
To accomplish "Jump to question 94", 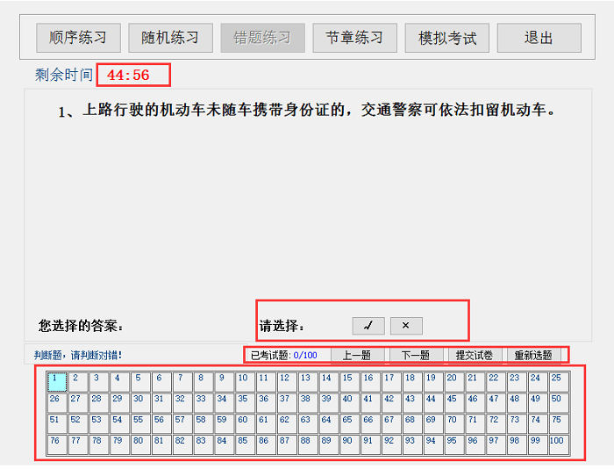I will tap(433, 444).
